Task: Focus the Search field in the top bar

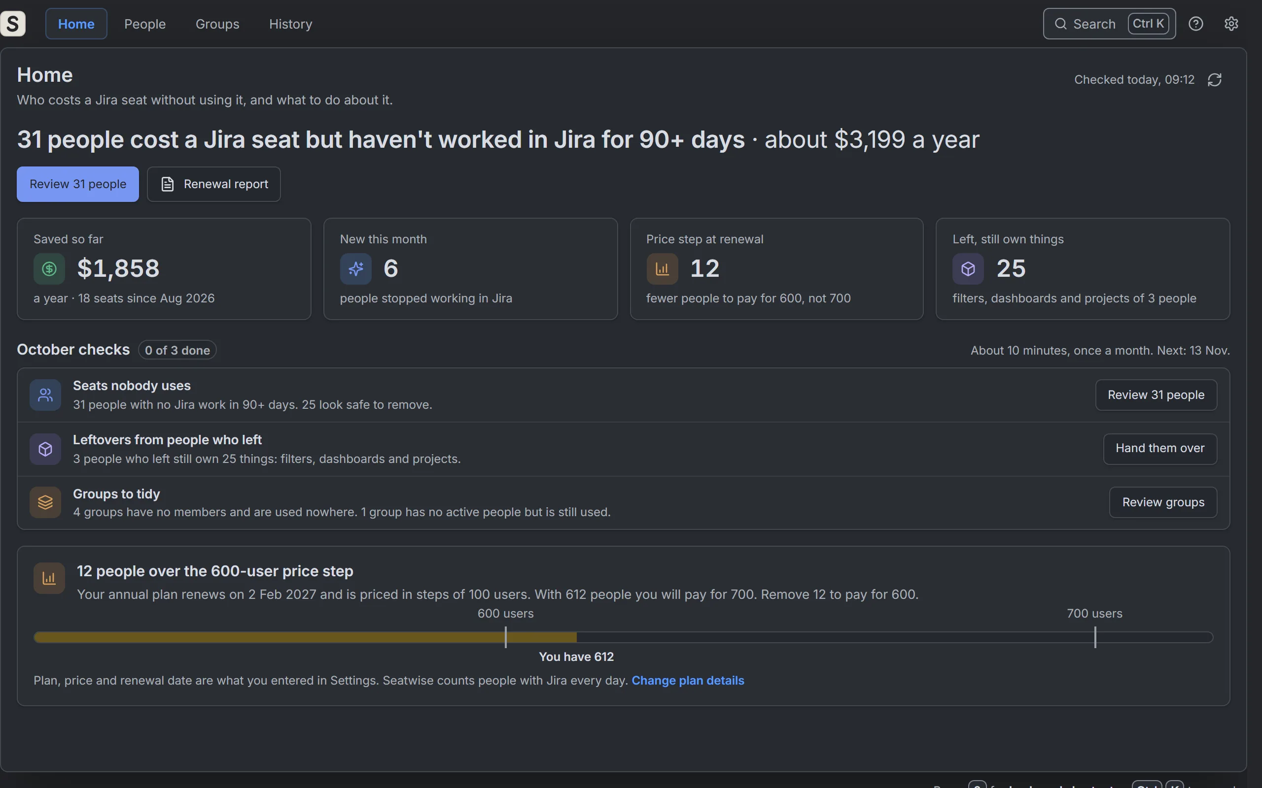Action: click(x=1109, y=24)
